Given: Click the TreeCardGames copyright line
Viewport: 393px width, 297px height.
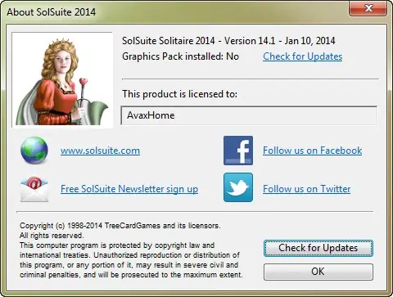Looking at the screenshot, I should [120, 226].
